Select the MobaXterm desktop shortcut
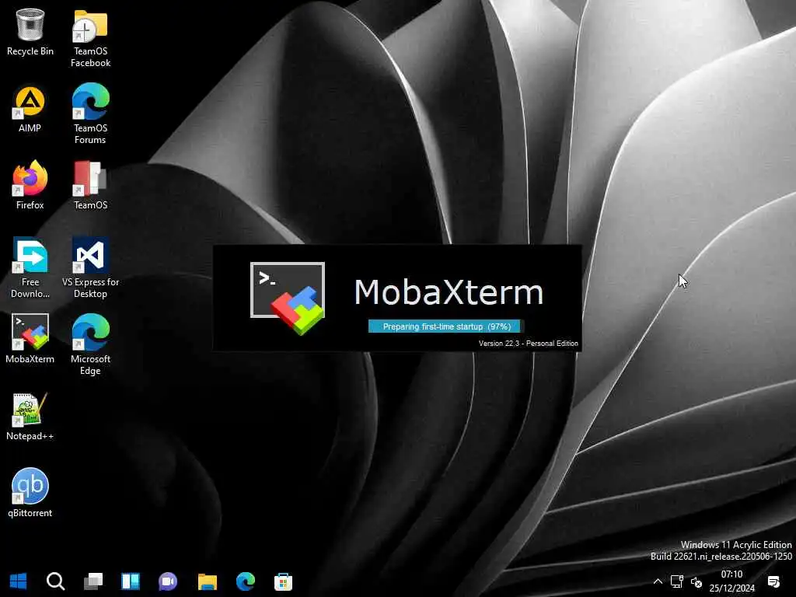This screenshot has height=597, width=796. click(x=30, y=339)
